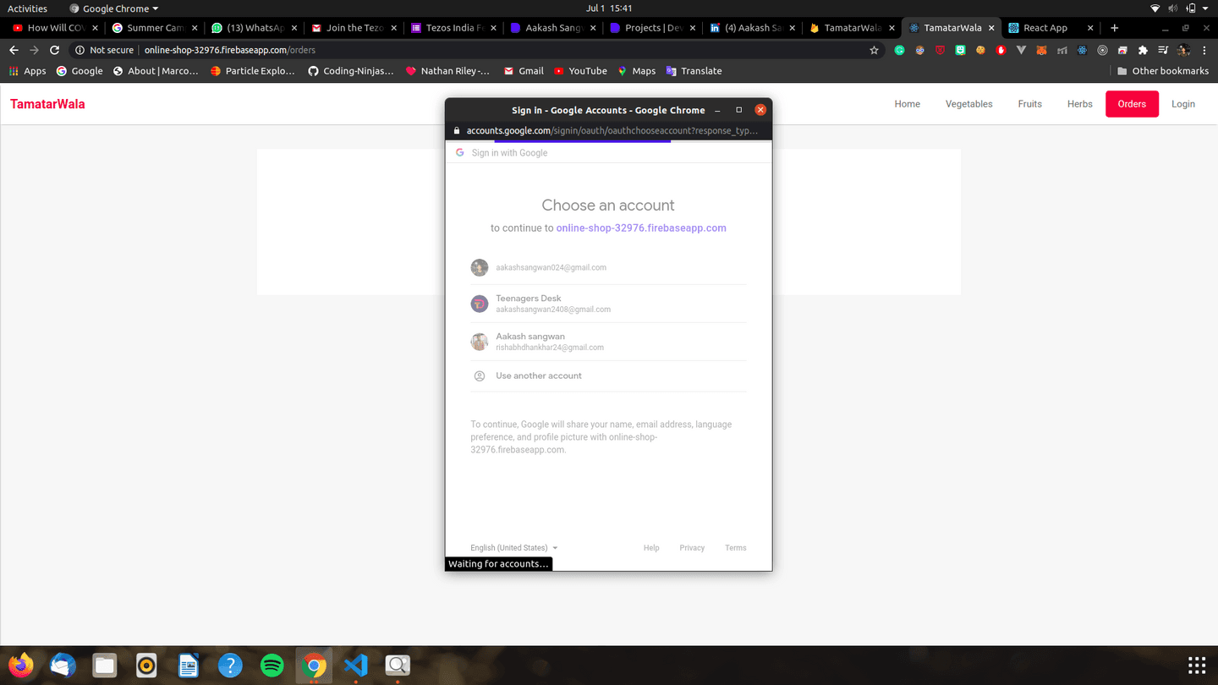Open the Chrome extensions puzzle menu
This screenshot has width=1218, height=685.
[x=1143, y=50]
